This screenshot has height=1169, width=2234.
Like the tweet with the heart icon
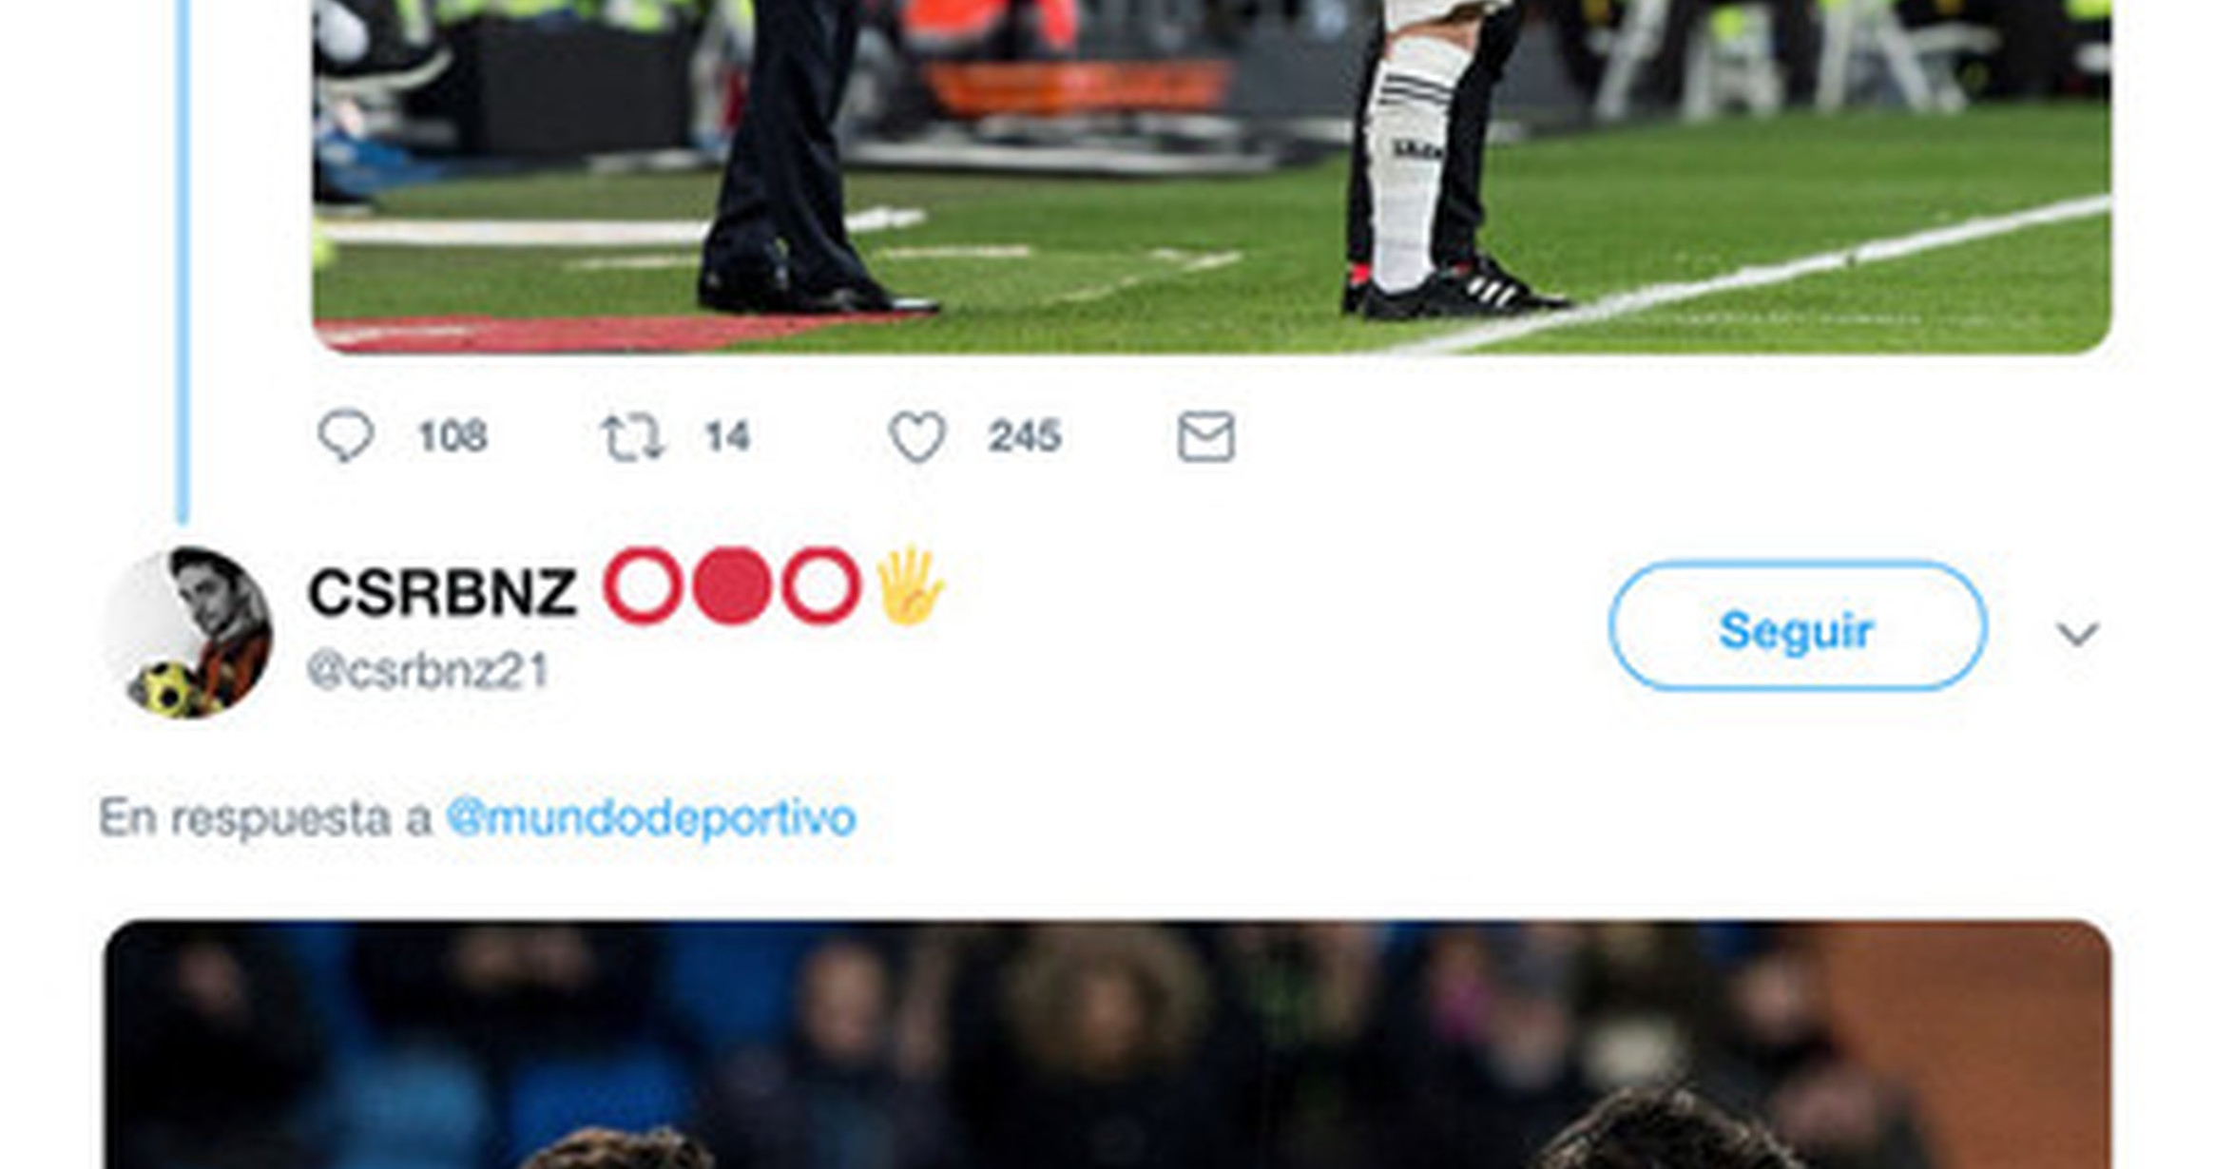coord(917,437)
